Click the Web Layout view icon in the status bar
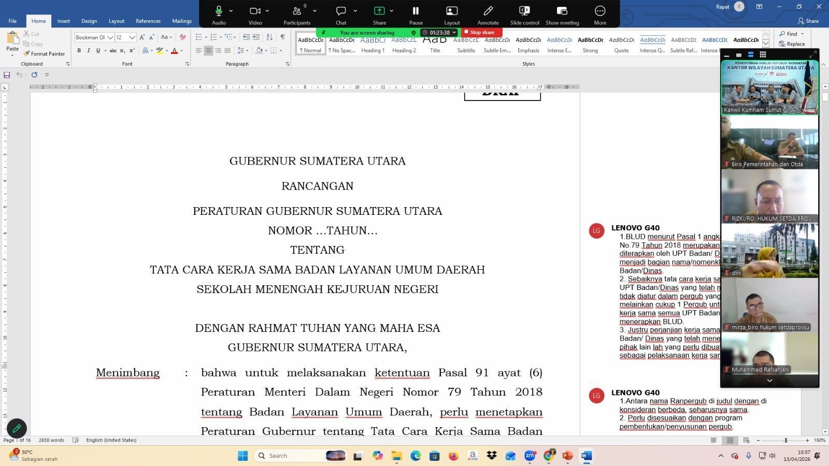 click(746, 440)
